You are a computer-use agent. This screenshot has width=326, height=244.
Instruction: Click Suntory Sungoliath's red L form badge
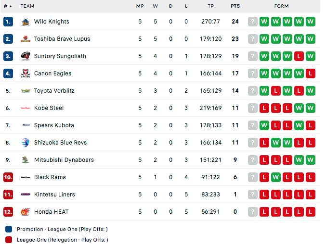pyautogui.click(x=299, y=56)
